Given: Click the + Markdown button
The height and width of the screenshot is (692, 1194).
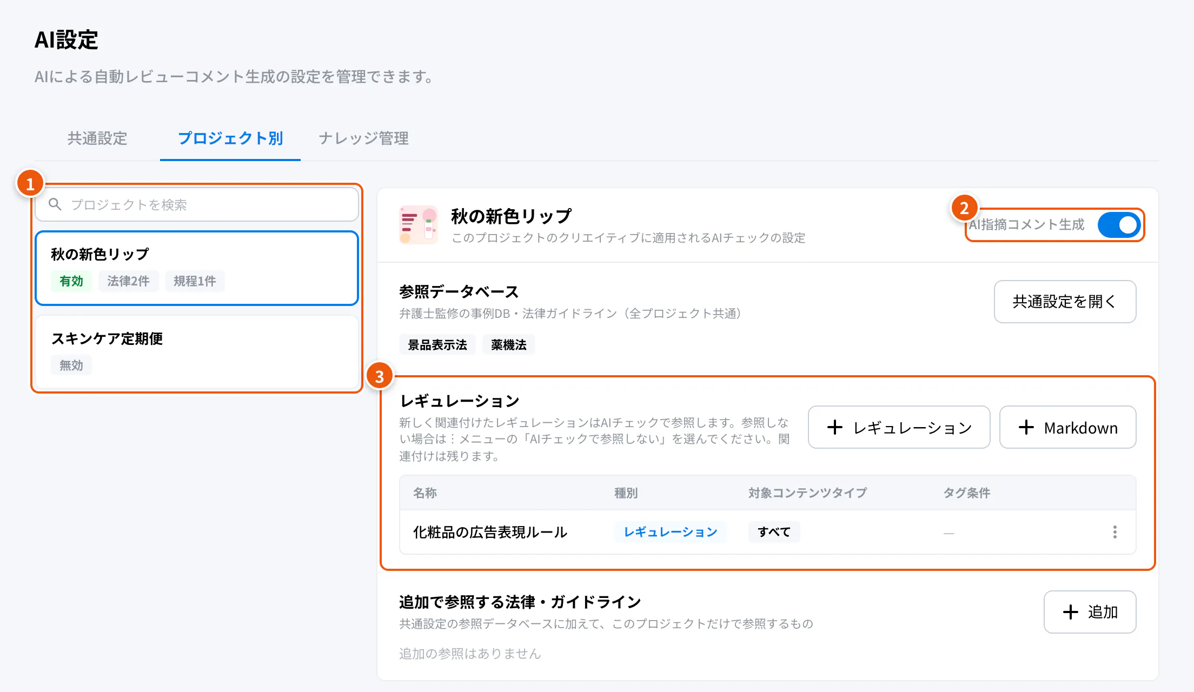Looking at the screenshot, I should [1067, 427].
